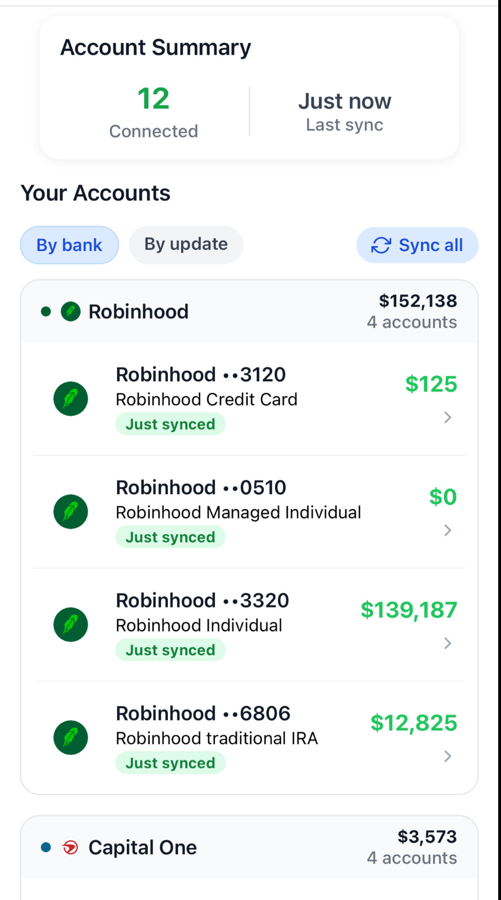This screenshot has height=900, width=501.
Task: Open chevron for Robinhood Credit Card 3120
Action: pos(447,417)
